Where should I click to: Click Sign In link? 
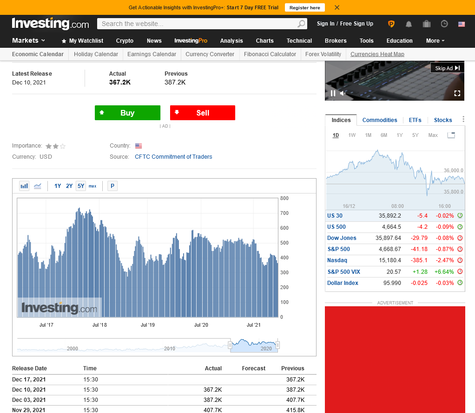coord(326,24)
